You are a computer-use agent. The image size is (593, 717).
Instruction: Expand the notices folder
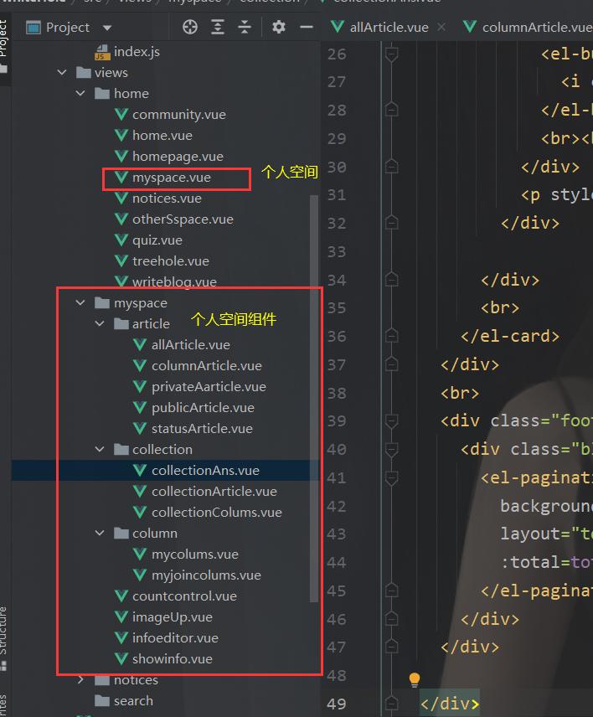[x=80, y=680]
